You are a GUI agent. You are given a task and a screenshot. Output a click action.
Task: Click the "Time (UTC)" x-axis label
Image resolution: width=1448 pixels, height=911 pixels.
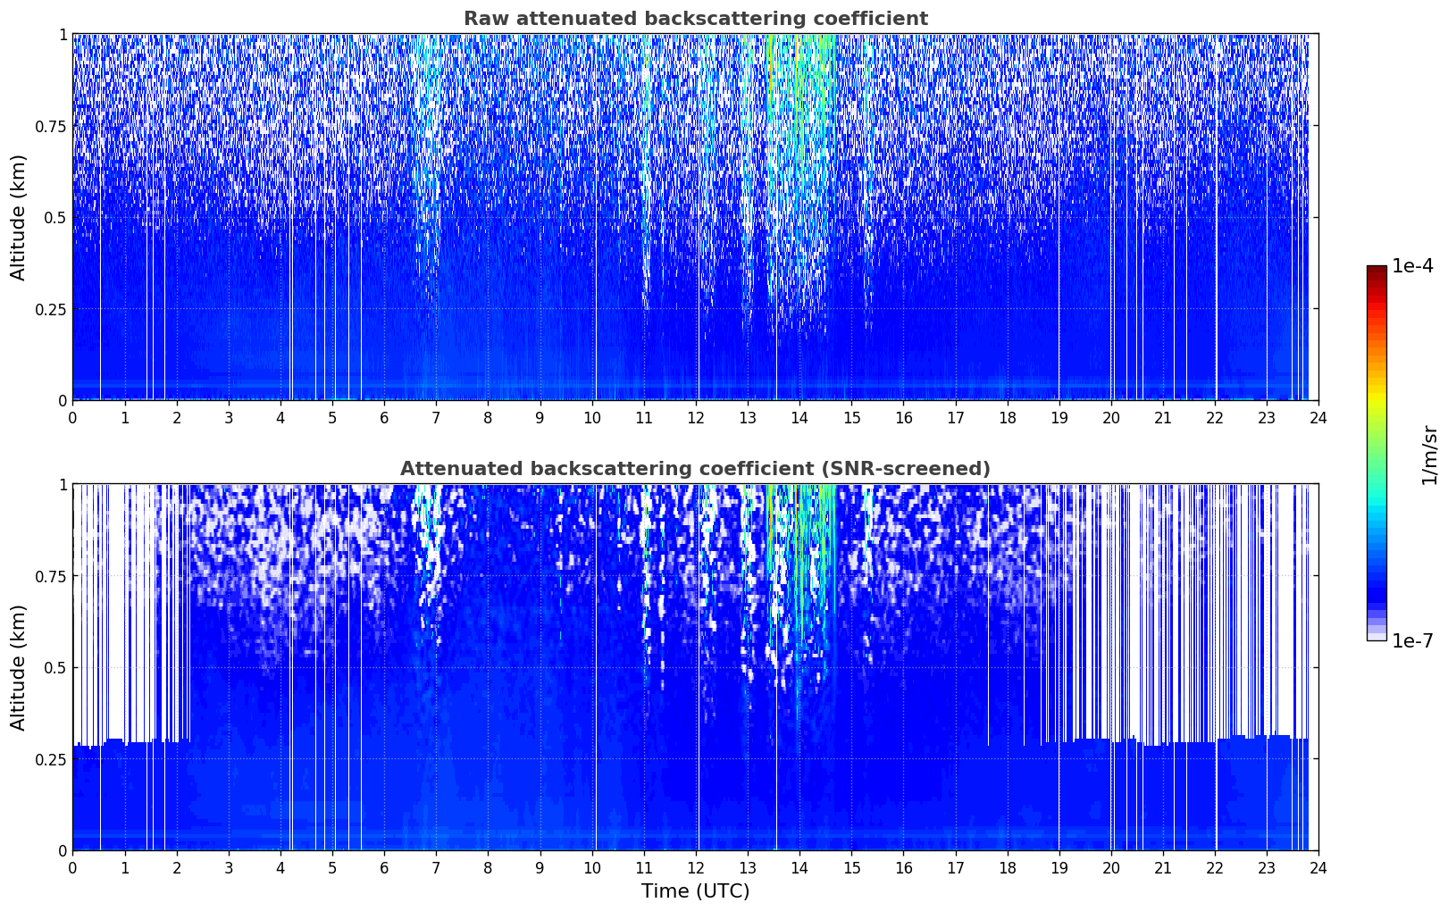click(695, 891)
